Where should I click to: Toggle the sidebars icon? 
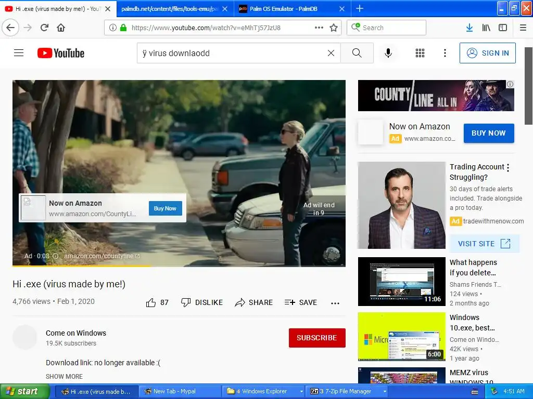(503, 28)
